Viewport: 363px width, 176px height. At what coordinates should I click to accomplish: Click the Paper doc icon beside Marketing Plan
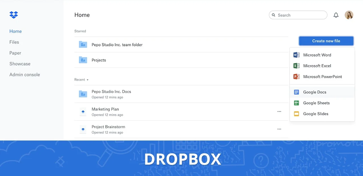coord(83,112)
